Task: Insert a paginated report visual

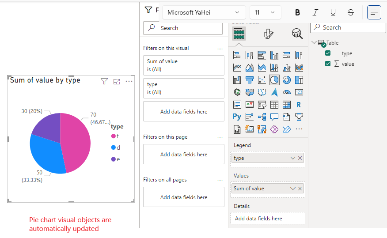Action: 237,129
